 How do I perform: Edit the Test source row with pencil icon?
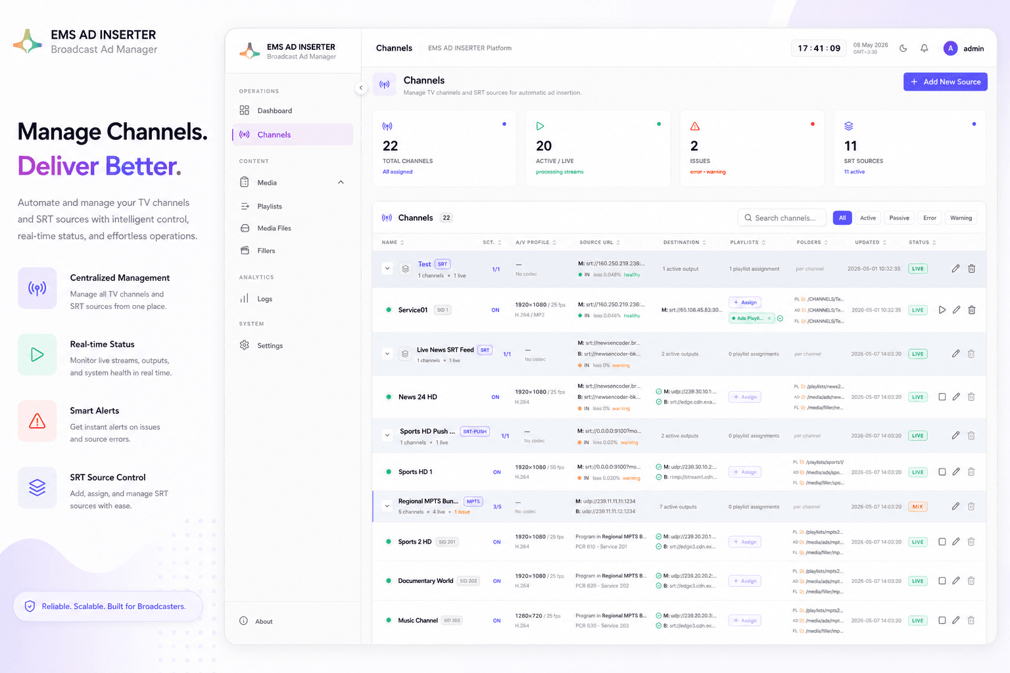[955, 268]
